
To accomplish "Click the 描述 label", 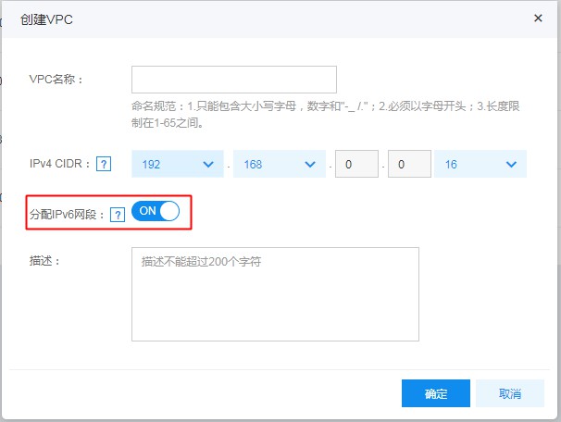I will 44,261.
